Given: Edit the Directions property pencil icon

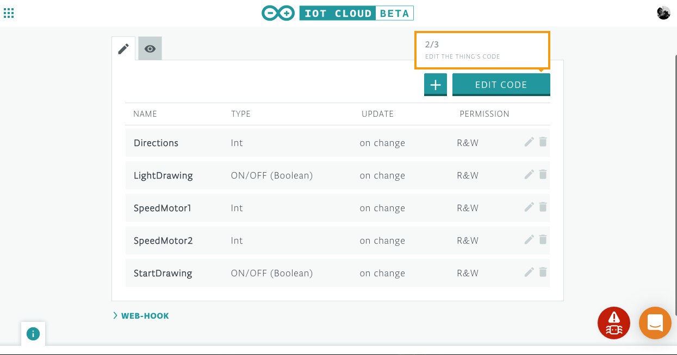Looking at the screenshot, I should 529,142.
